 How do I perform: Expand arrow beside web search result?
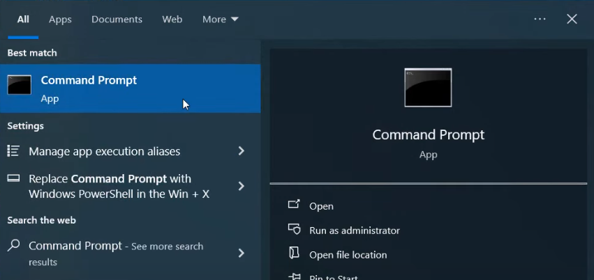[x=241, y=253]
